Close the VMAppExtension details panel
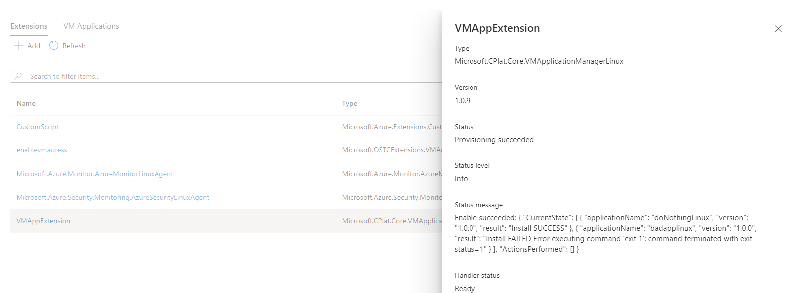785x293 pixels. (x=778, y=29)
